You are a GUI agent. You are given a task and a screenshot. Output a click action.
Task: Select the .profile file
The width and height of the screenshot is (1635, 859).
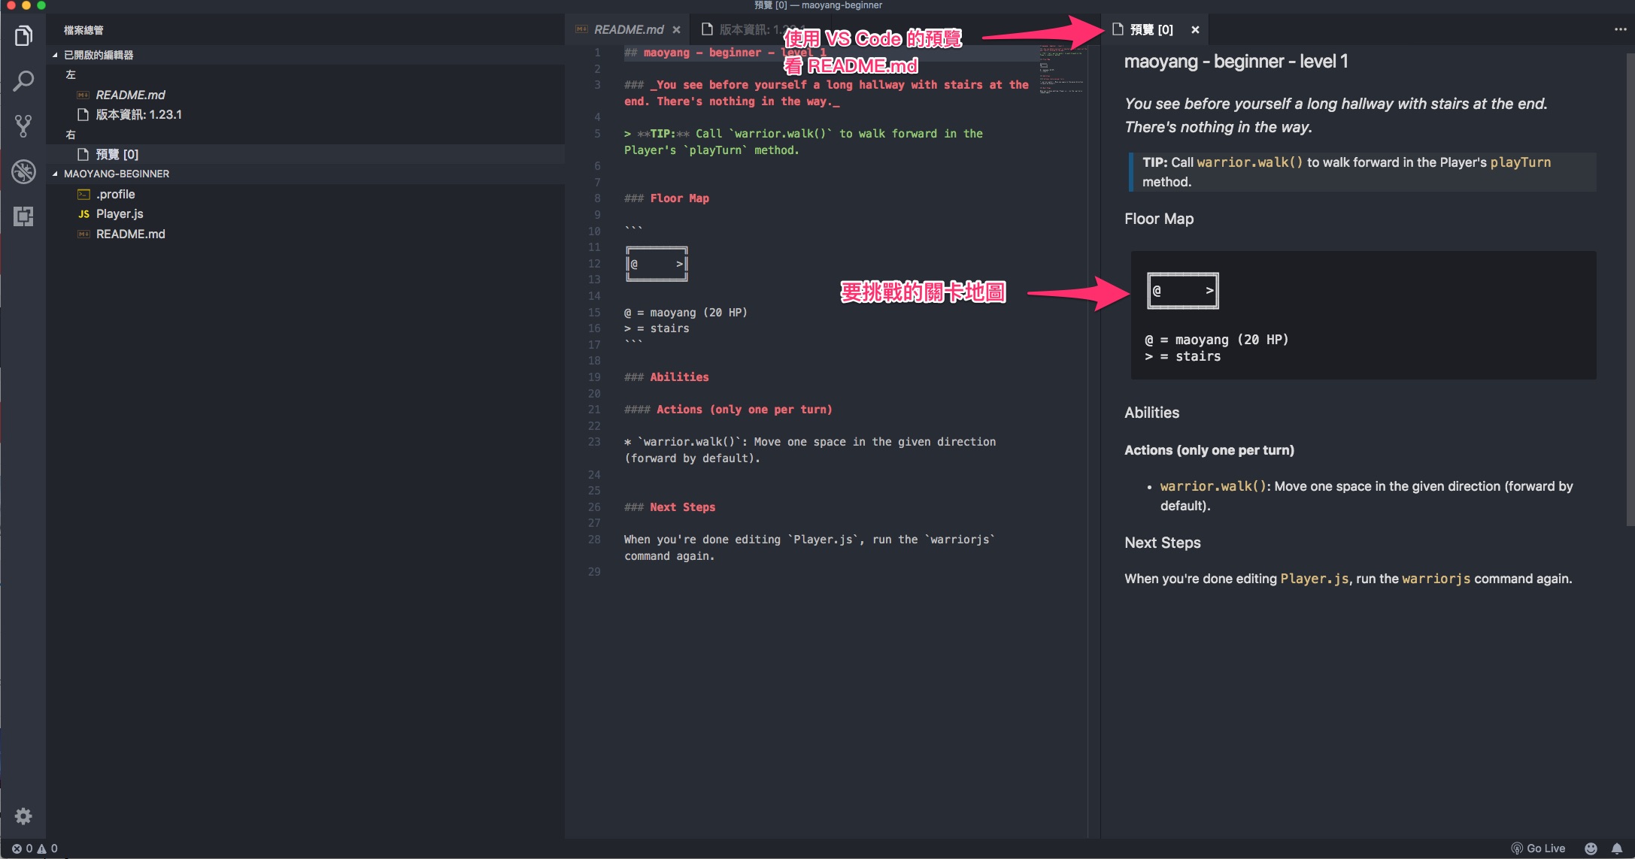115,194
